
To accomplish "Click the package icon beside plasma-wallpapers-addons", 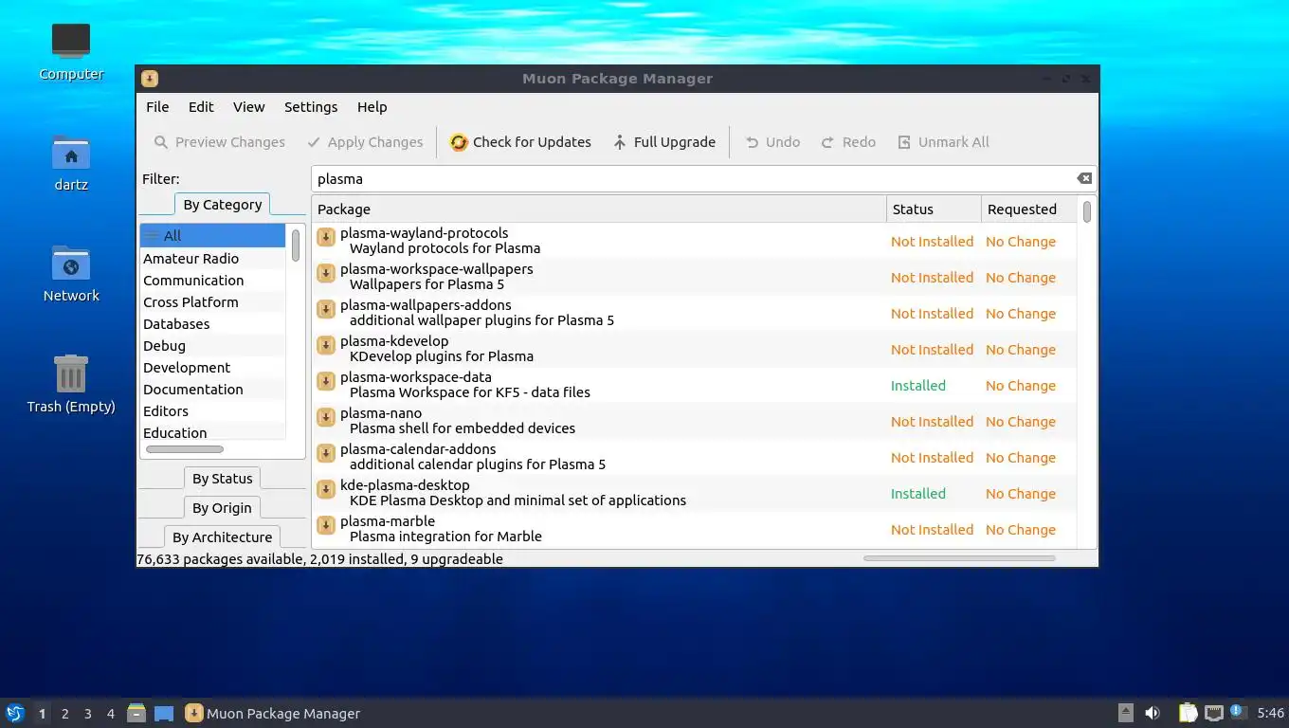I will point(326,309).
